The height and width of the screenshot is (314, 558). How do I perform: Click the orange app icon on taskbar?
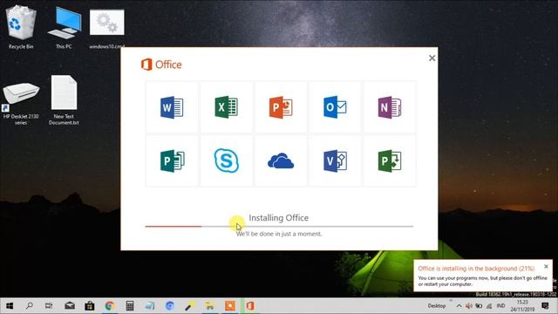click(230, 306)
